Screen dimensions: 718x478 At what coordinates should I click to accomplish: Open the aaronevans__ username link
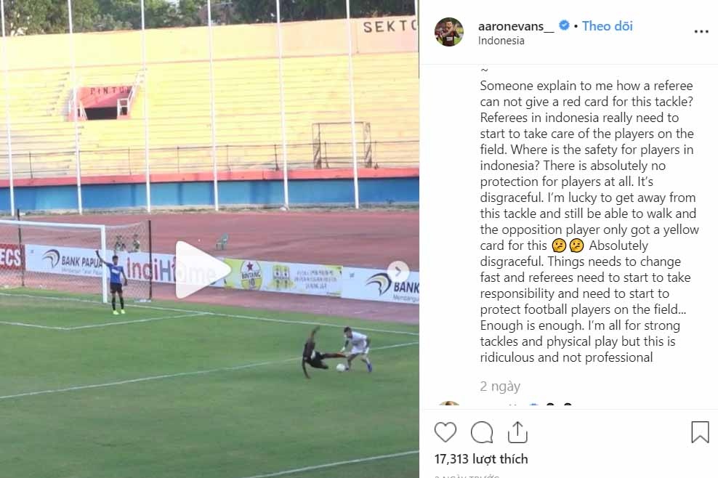(516, 26)
